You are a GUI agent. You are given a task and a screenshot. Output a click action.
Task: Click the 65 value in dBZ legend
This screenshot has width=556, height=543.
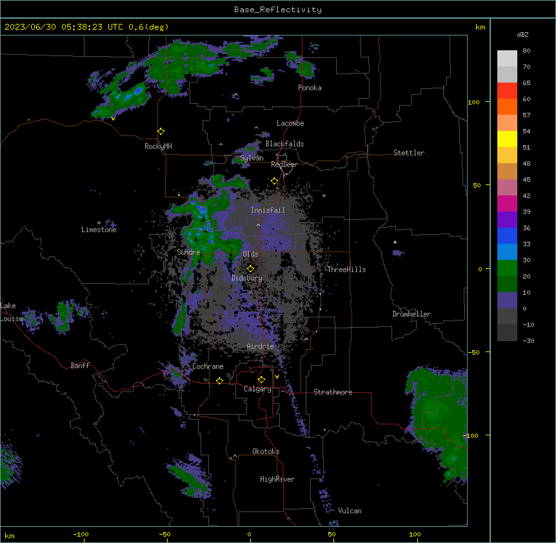click(526, 83)
